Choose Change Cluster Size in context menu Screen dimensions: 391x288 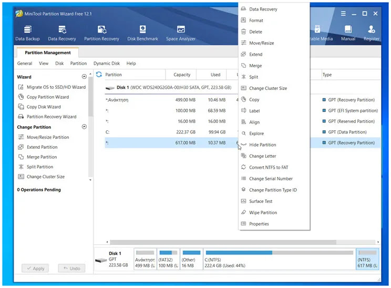[274, 88]
